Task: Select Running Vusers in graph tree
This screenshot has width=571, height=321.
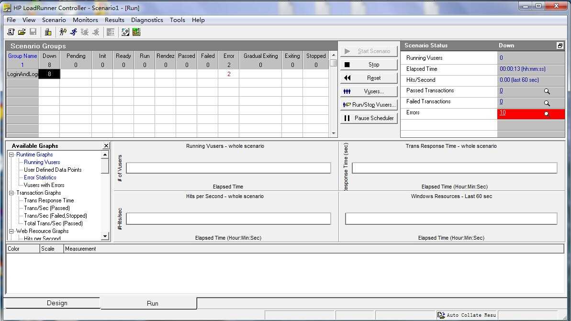Action: coord(42,162)
